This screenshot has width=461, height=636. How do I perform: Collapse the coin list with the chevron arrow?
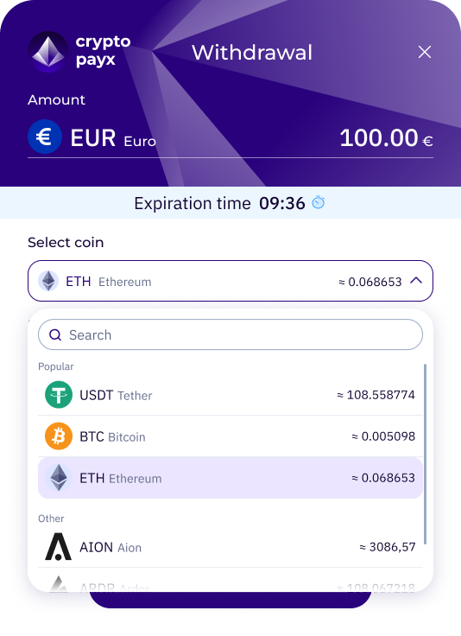coord(416,281)
